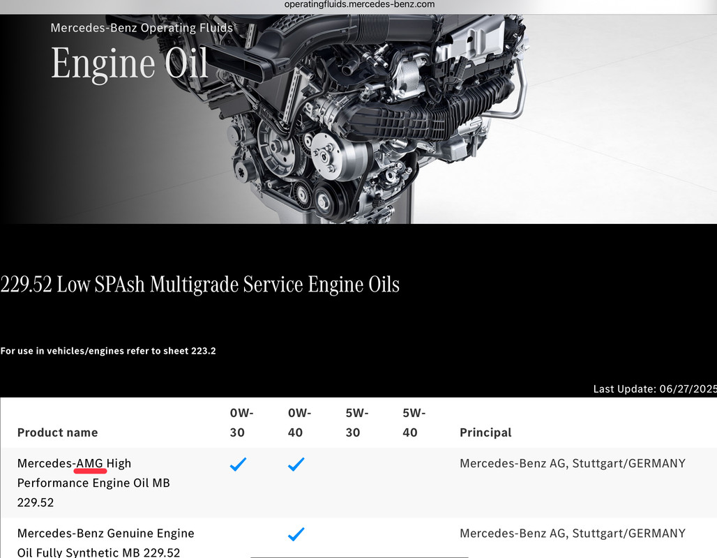Click the 0W-40 checkmark in the Mercedes-AMG row
This screenshot has width=717, height=558.
click(x=296, y=465)
